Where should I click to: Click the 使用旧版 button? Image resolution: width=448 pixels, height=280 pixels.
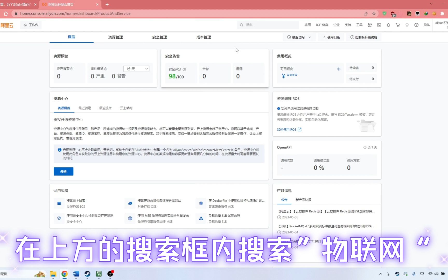coord(331,37)
